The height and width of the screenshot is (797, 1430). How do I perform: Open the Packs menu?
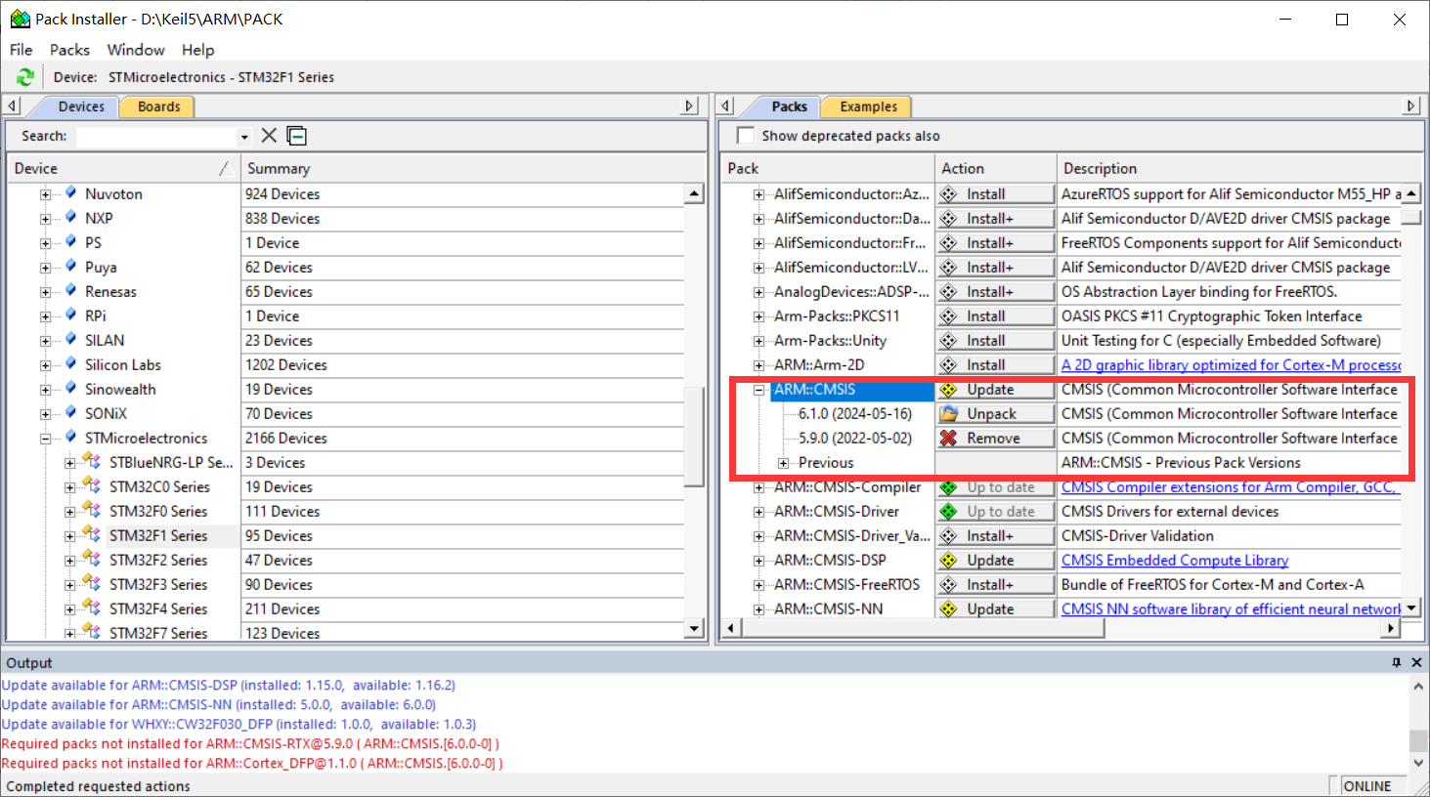69,50
